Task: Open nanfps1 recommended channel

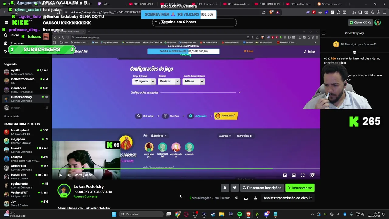Action: 26,159
